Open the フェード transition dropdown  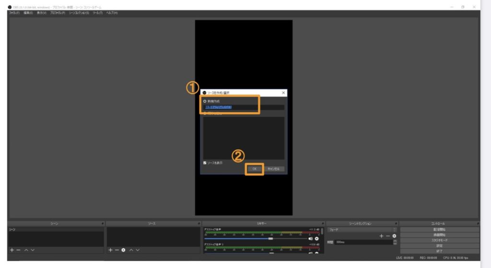[362, 230]
